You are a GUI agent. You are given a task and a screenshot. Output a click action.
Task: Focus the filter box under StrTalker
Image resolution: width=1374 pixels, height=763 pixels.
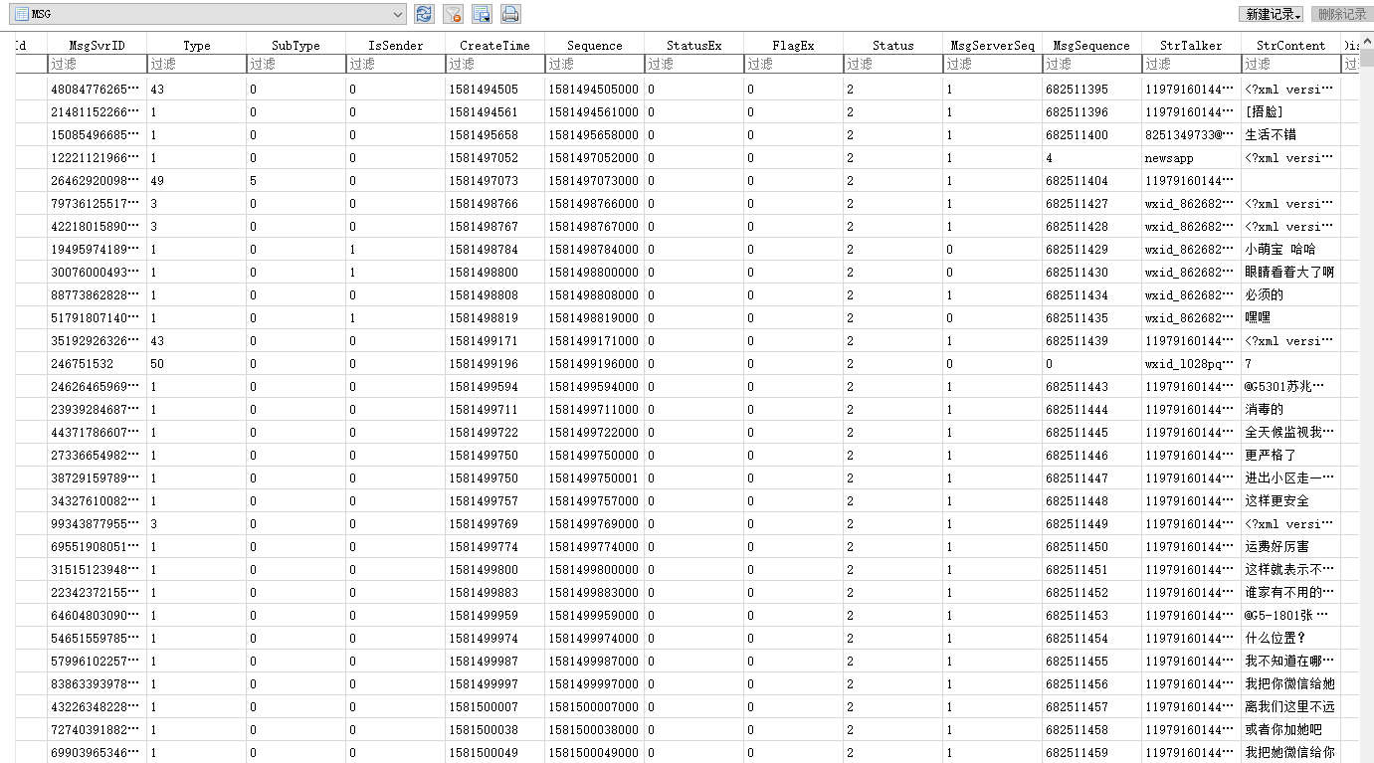[1192, 64]
